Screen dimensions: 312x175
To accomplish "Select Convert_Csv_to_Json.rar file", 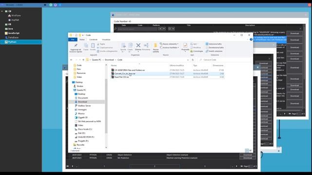I will 125,73.
